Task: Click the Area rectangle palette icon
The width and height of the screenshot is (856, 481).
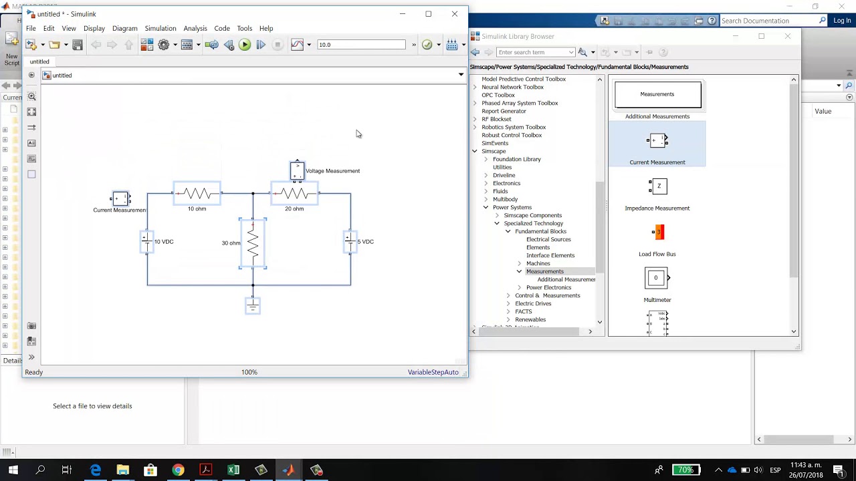Action: click(x=31, y=174)
